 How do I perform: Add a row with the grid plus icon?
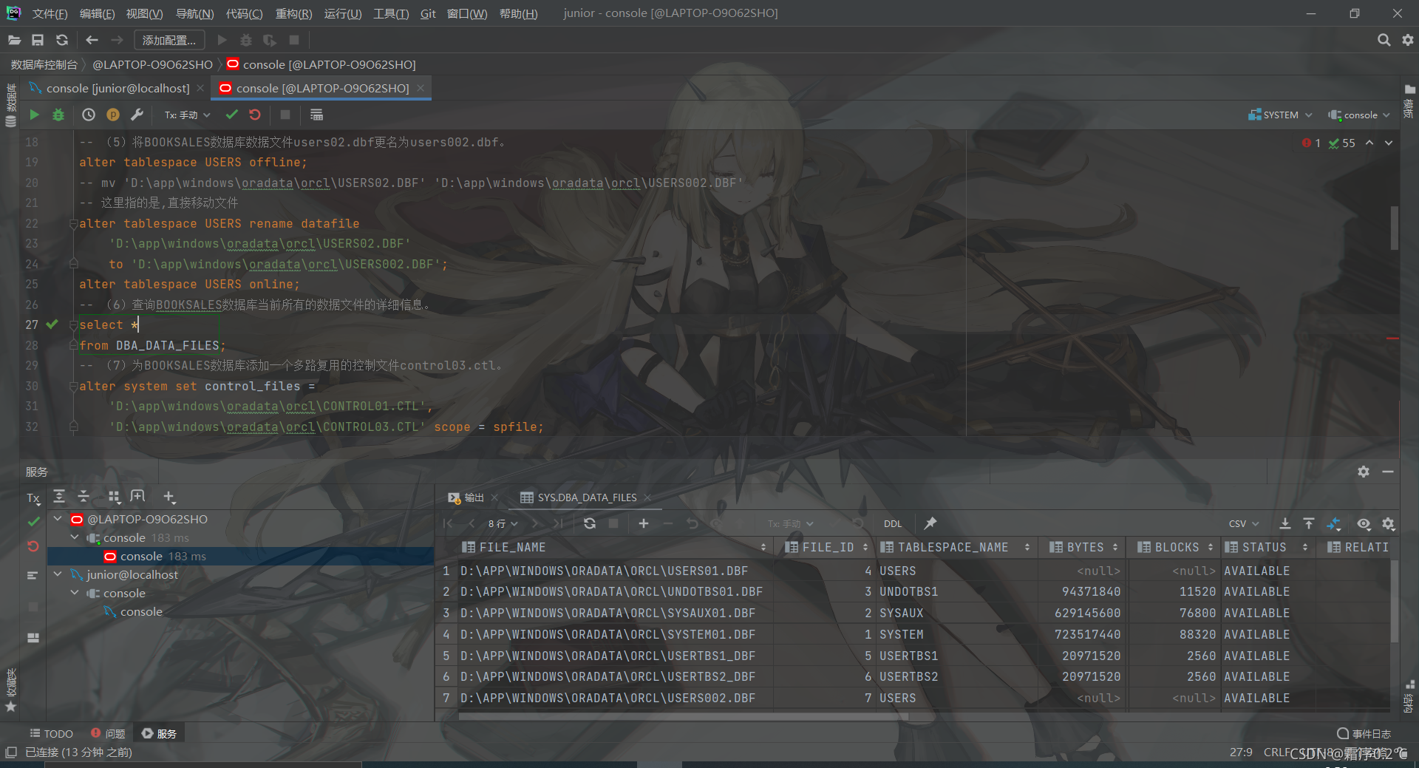pos(644,523)
